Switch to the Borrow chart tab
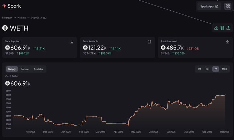Image resolution: width=234 pixels, height=140 pixels. click(25, 69)
